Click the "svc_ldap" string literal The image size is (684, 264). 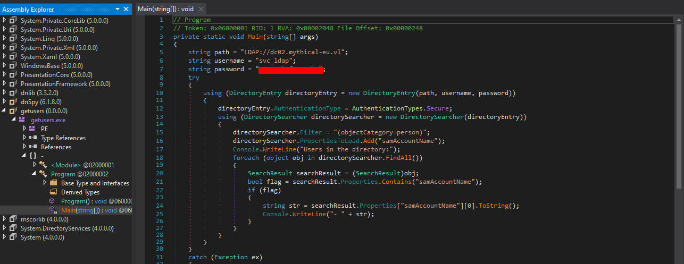pos(274,61)
